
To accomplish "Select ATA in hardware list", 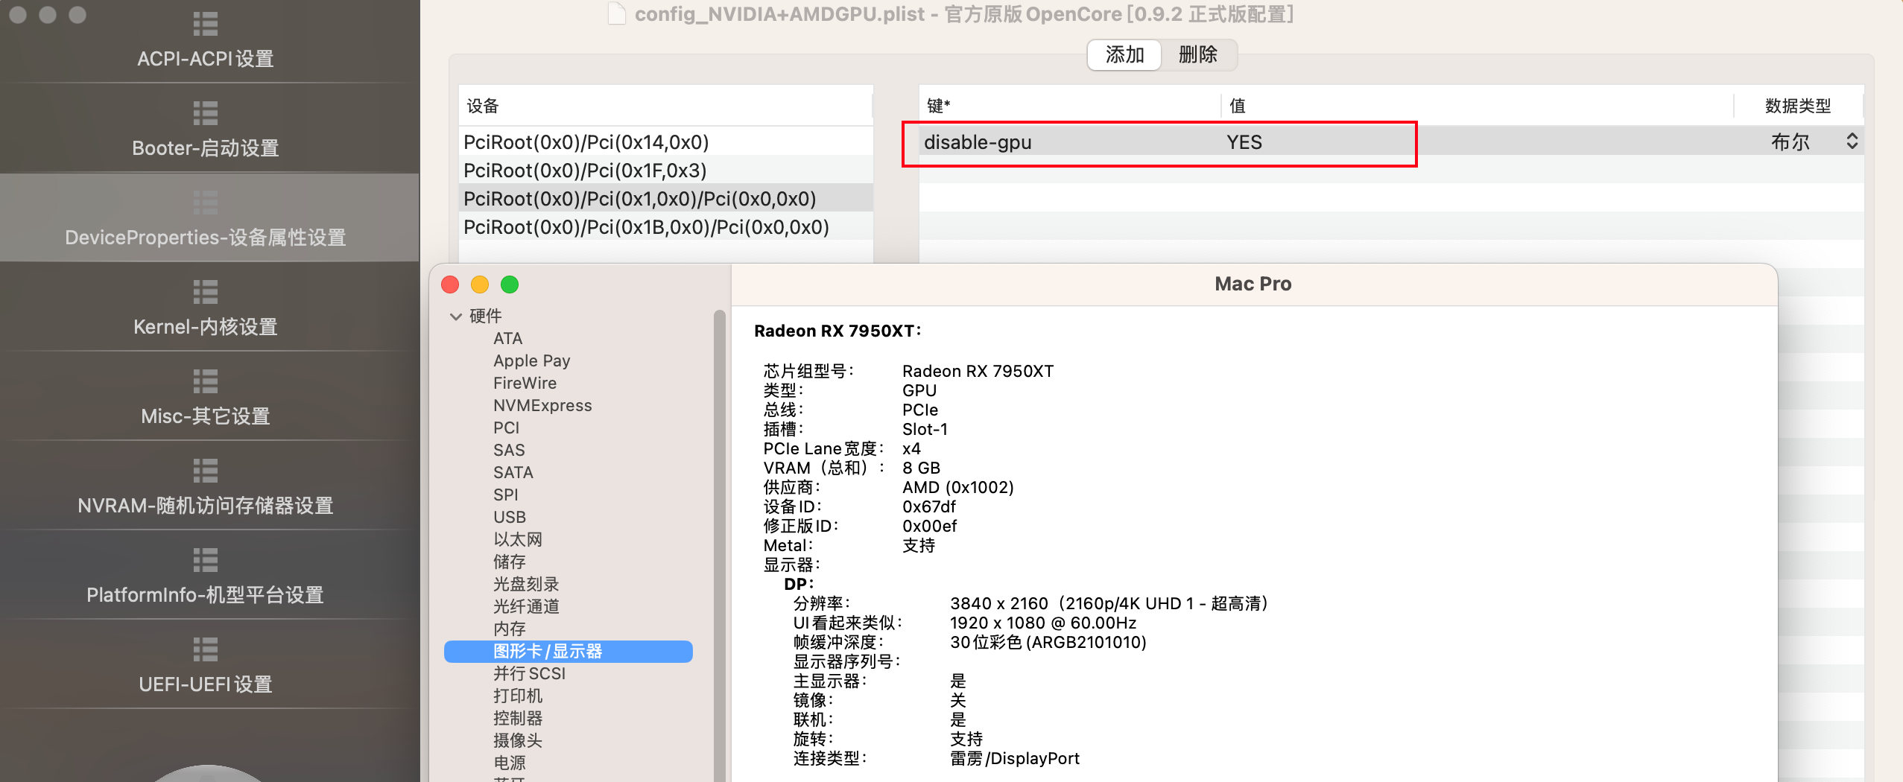I will coord(507,338).
